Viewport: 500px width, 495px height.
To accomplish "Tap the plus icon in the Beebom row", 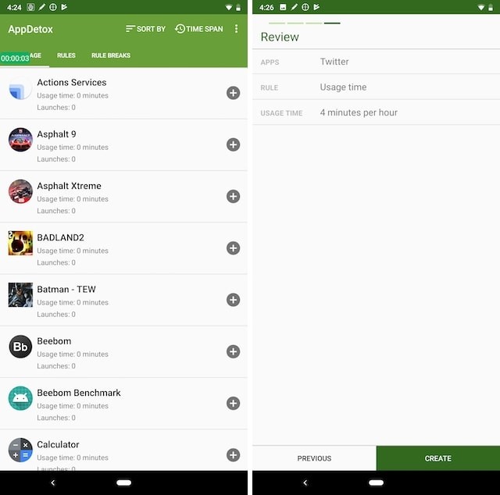I will coord(233,351).
